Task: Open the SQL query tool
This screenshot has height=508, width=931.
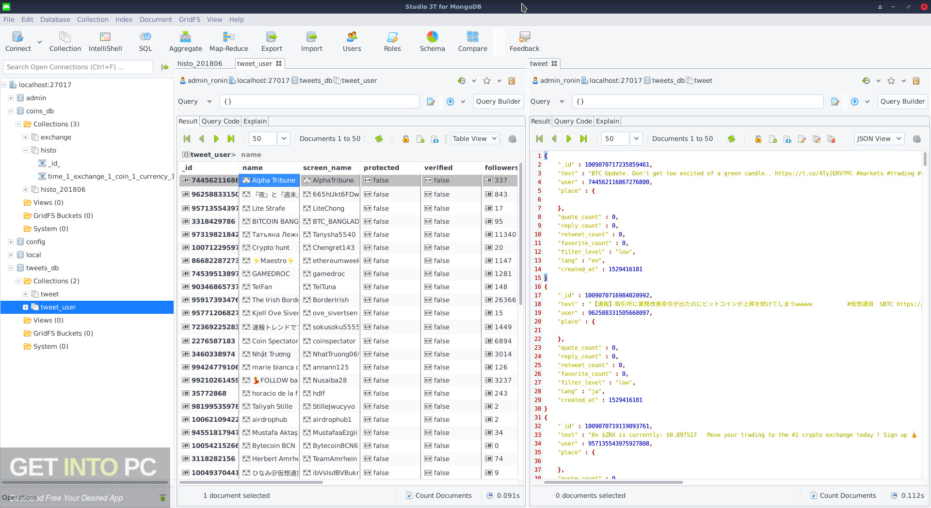Action: (145, 41)
